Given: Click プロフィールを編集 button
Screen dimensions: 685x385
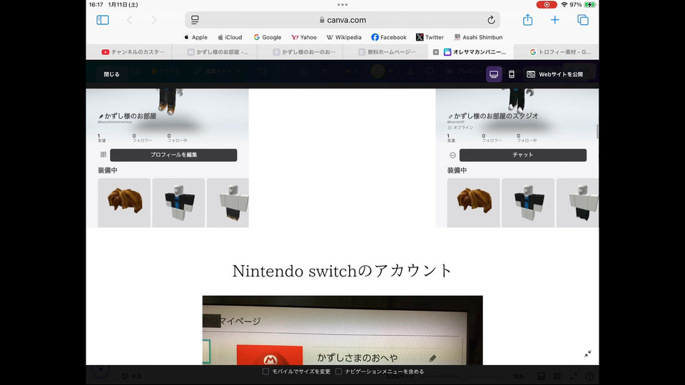Looking at the screenshot, I should pyautogui.click(x=173, y=155).
